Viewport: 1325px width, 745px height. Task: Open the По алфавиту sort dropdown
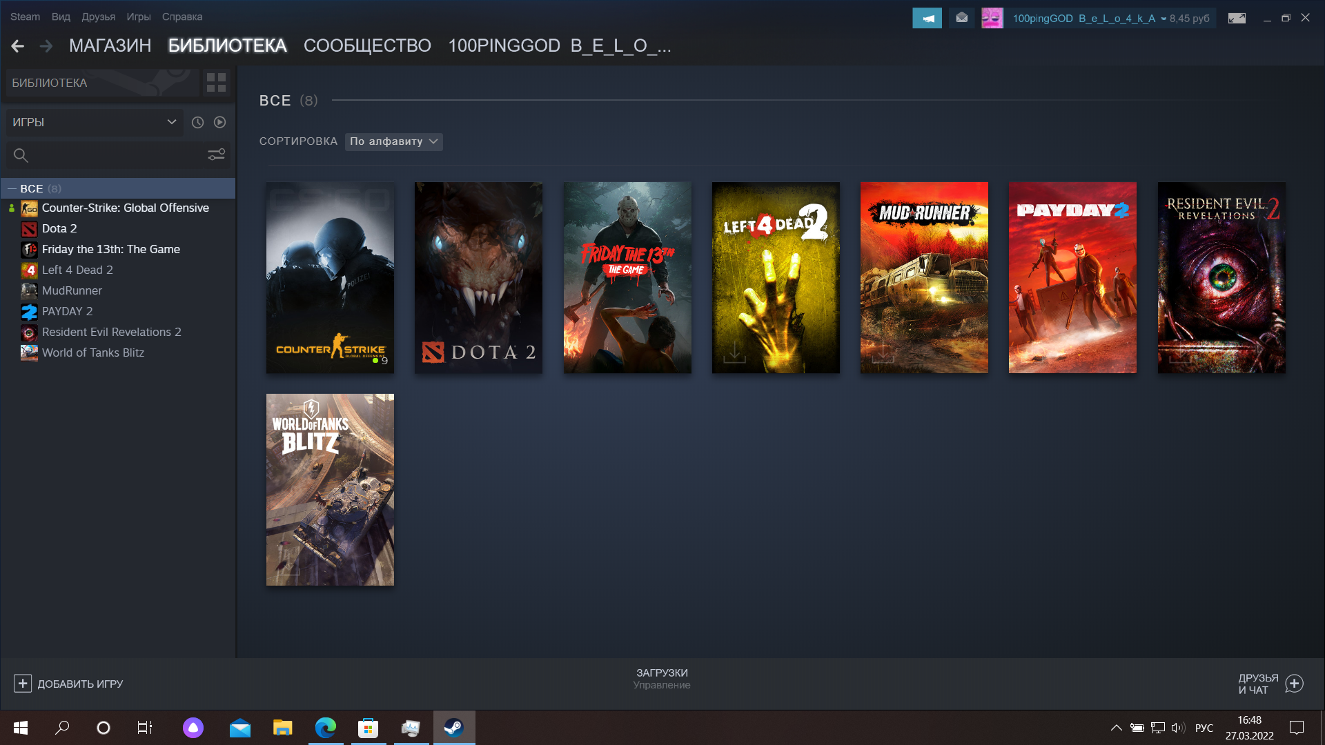(393, 141)
